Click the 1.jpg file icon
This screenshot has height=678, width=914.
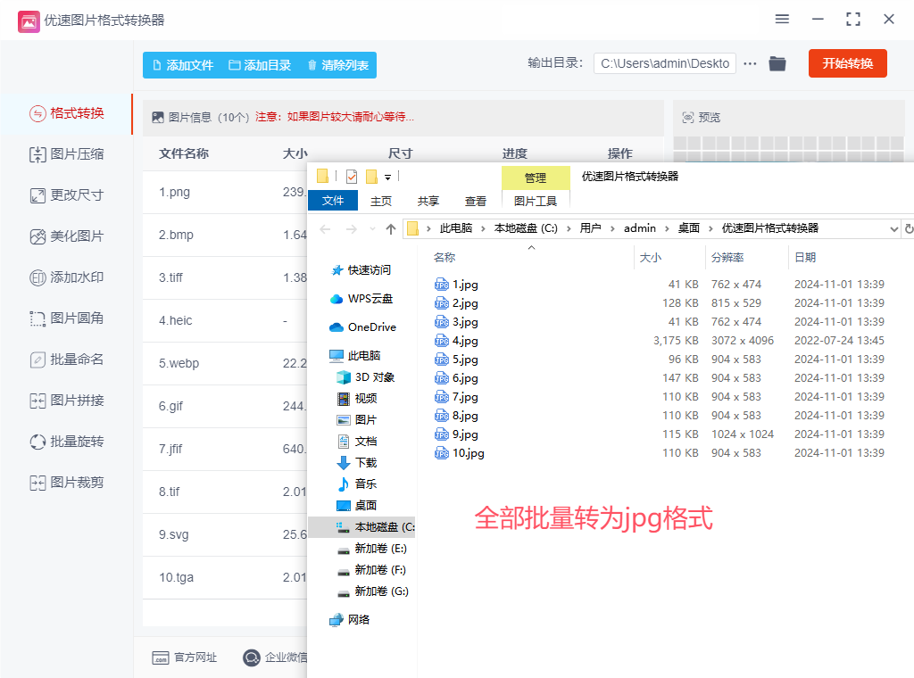pos(442,285)
